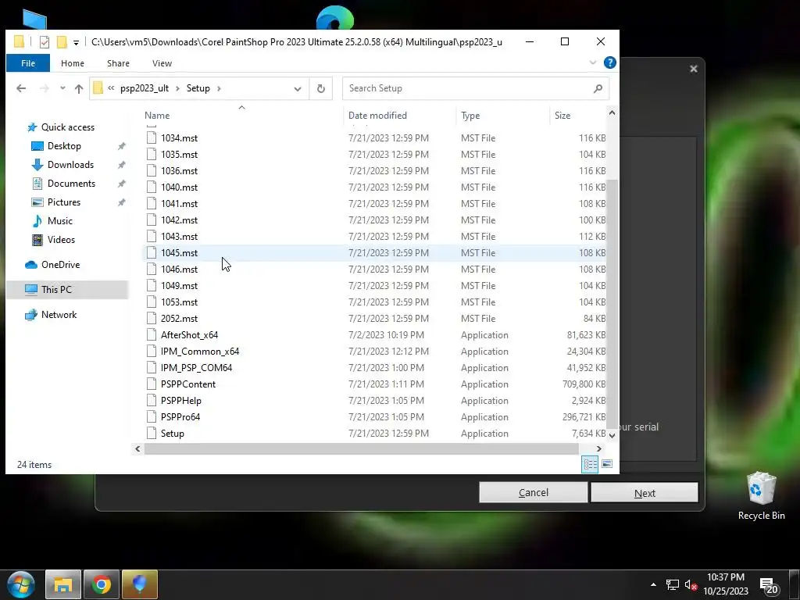Sort files by Size column
Viewport: 800px width, 600px height.
(x=562, y=116)
